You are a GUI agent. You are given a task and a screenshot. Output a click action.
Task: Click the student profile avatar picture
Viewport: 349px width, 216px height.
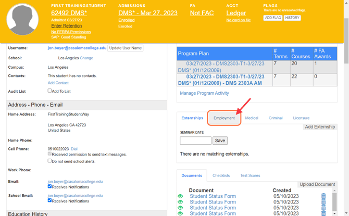point(22,20)
